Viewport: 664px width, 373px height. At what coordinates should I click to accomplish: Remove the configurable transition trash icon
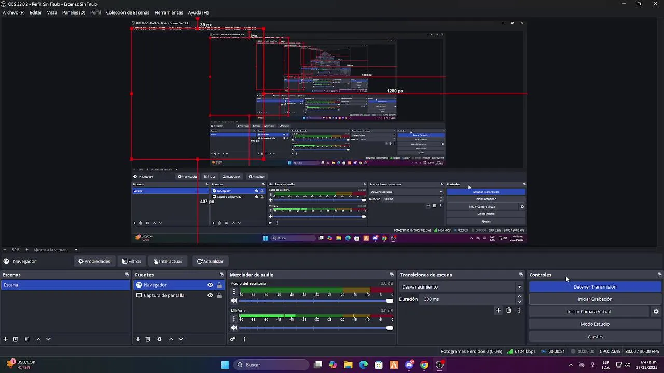click(x=509, y=310)
